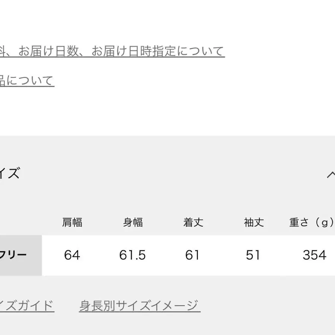Screen dimensions: 335x335
Task: Open the お届け日時指定について delivery link
Action: coord(112,51)
